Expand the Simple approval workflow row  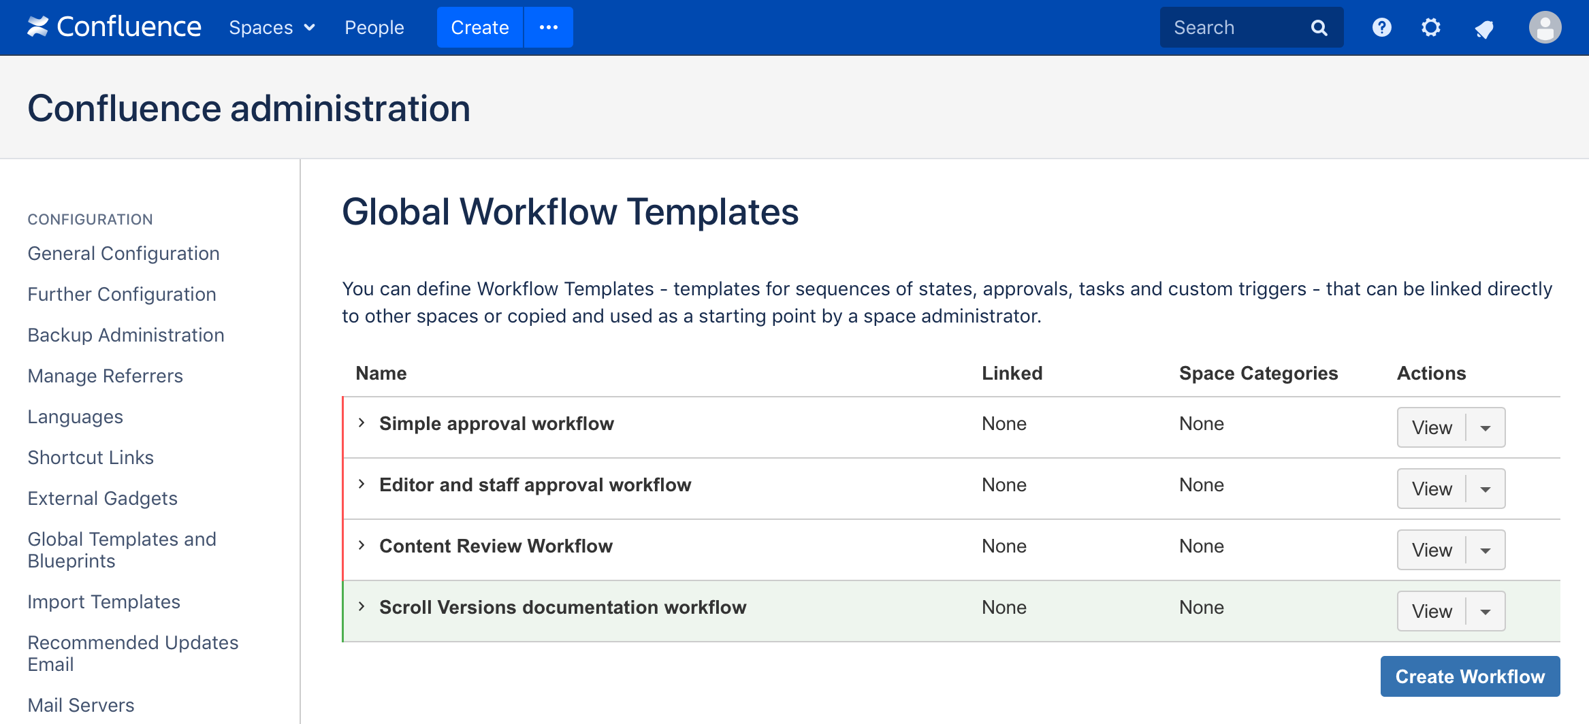pyautogui.click(x=362, y=423)
